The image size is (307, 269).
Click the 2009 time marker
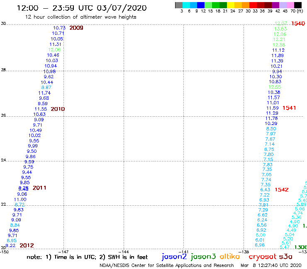click(x=76, y=28)
